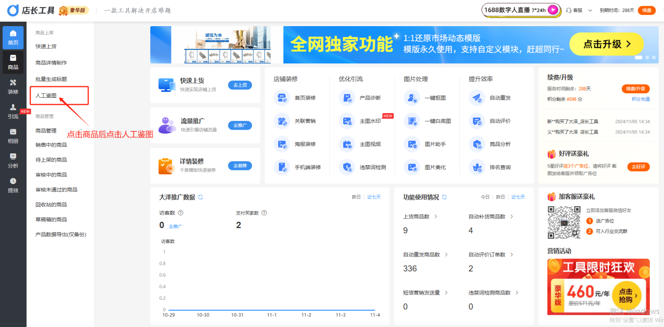
Task: Open 主图视频 tool
Action: [x=360, y=144]
